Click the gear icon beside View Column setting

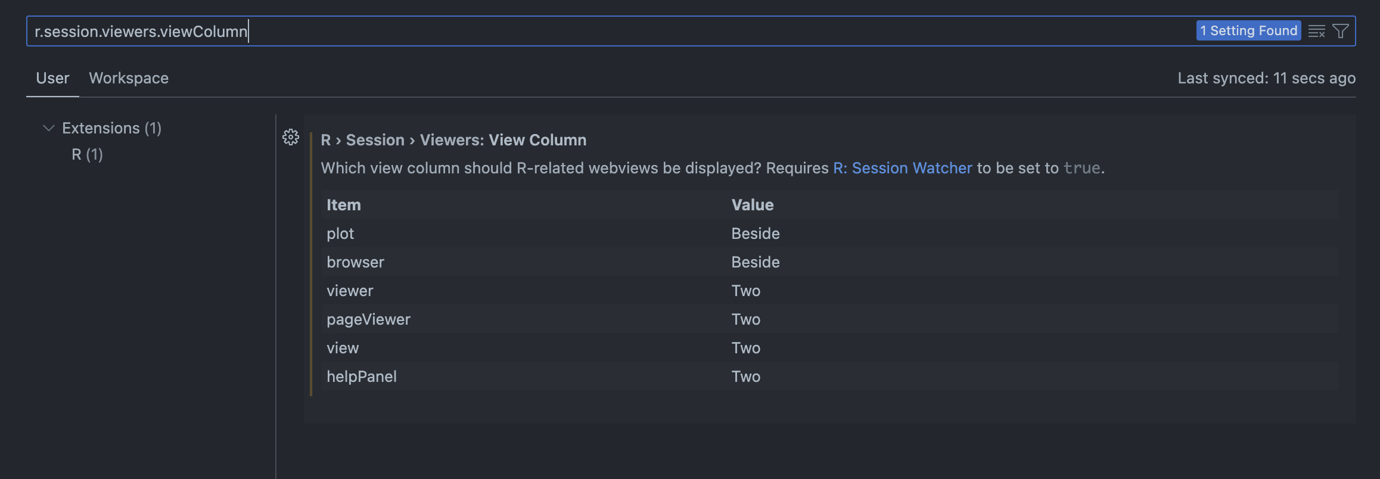(x=291, y=138)
